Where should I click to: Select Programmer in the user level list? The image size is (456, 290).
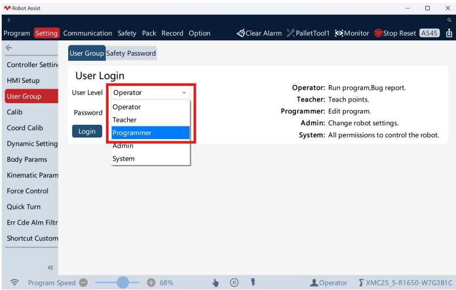(150, 133)
